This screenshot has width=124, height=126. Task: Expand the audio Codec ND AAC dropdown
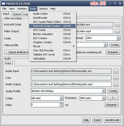(x=61, y=98)
